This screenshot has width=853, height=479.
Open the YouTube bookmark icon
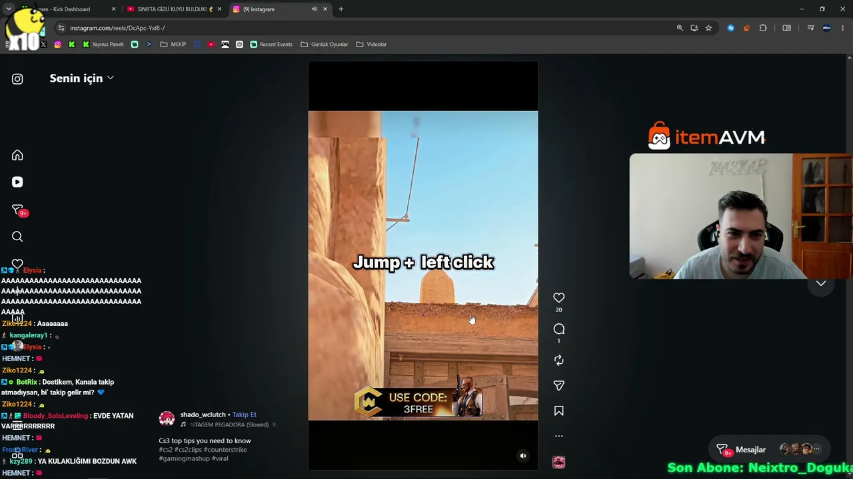211,45
